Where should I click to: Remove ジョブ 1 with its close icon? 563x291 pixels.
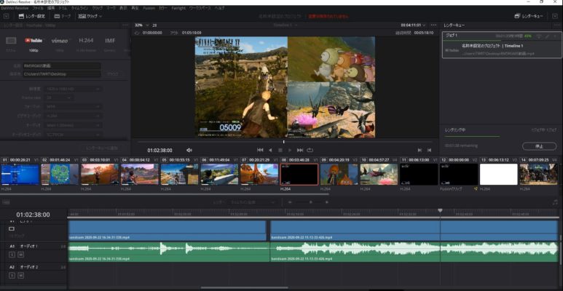[x=556, y=36]
